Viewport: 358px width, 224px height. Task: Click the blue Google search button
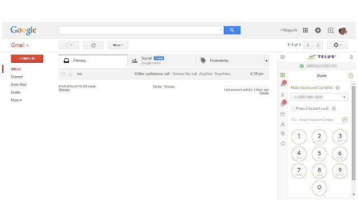232,30
